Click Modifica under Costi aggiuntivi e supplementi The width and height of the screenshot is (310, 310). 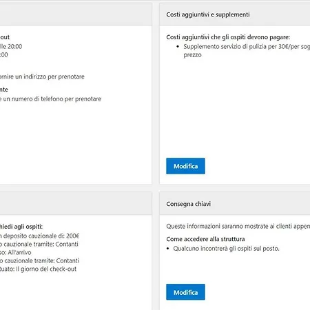[x=185, y=166]
